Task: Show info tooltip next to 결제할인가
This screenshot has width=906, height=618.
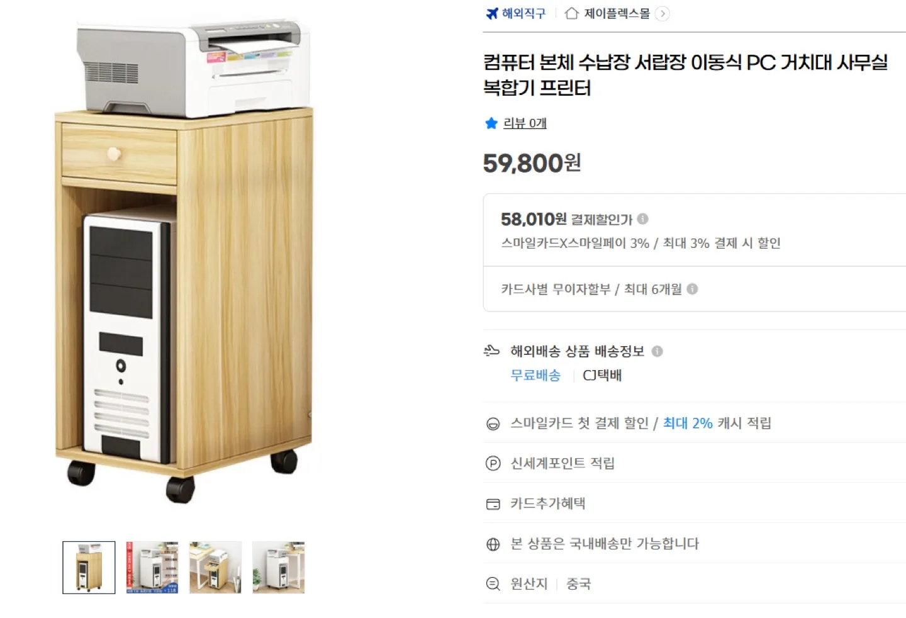Action: (642, 219)
